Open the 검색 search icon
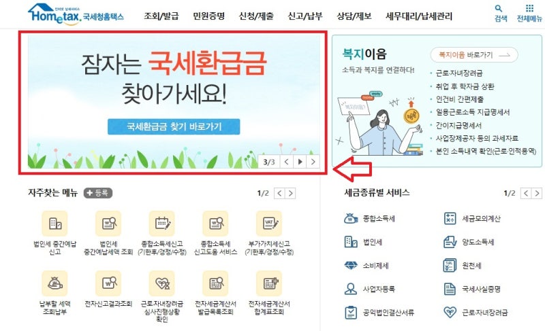 click(499, 8)
